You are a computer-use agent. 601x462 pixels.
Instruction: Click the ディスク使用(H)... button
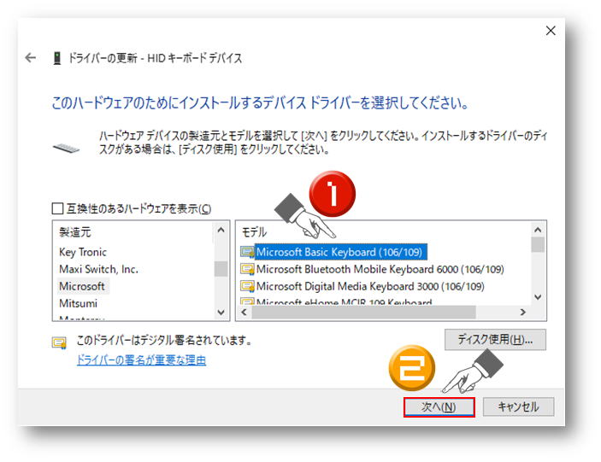(x=495, y=340)
